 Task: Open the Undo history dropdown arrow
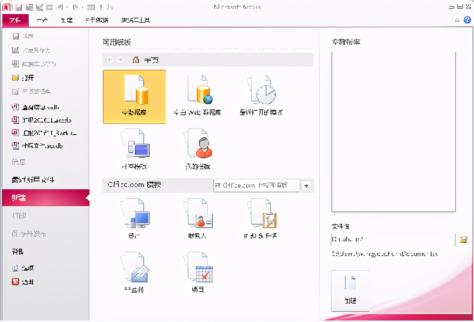(x=67, y=7)
